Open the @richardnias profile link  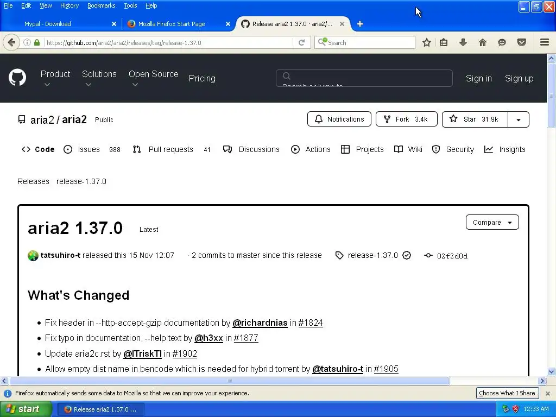point(260,323)
